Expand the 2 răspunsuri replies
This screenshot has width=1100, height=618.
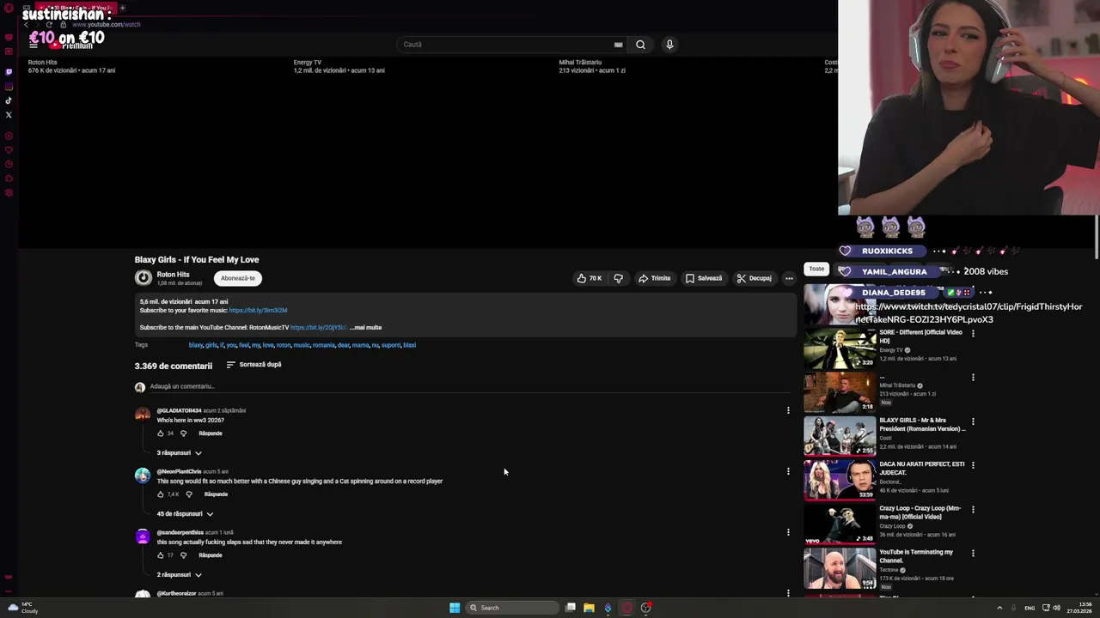(x=179, y=575)
